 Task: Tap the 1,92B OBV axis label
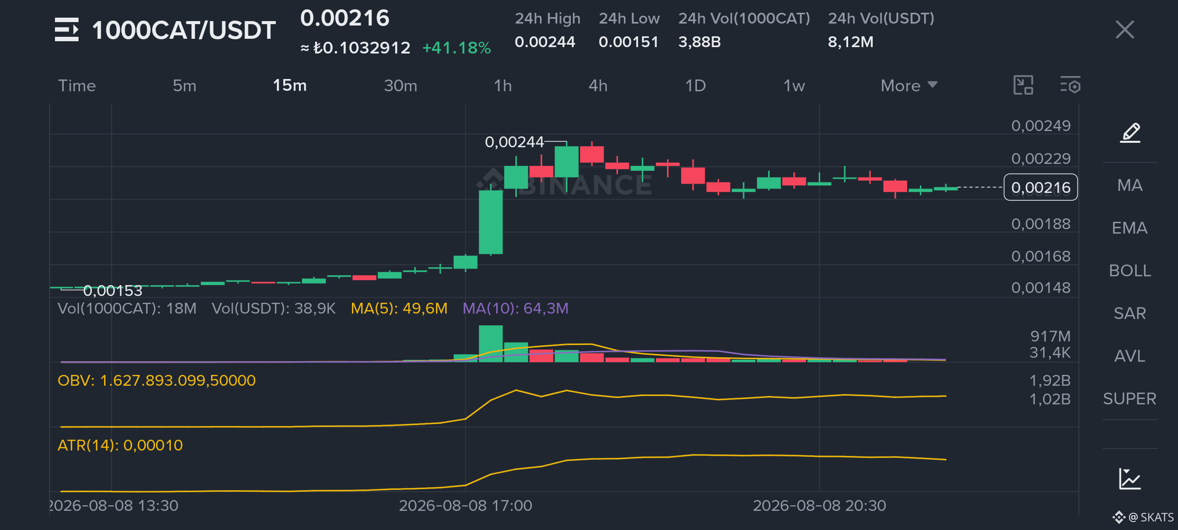(x=1049, y=380)
